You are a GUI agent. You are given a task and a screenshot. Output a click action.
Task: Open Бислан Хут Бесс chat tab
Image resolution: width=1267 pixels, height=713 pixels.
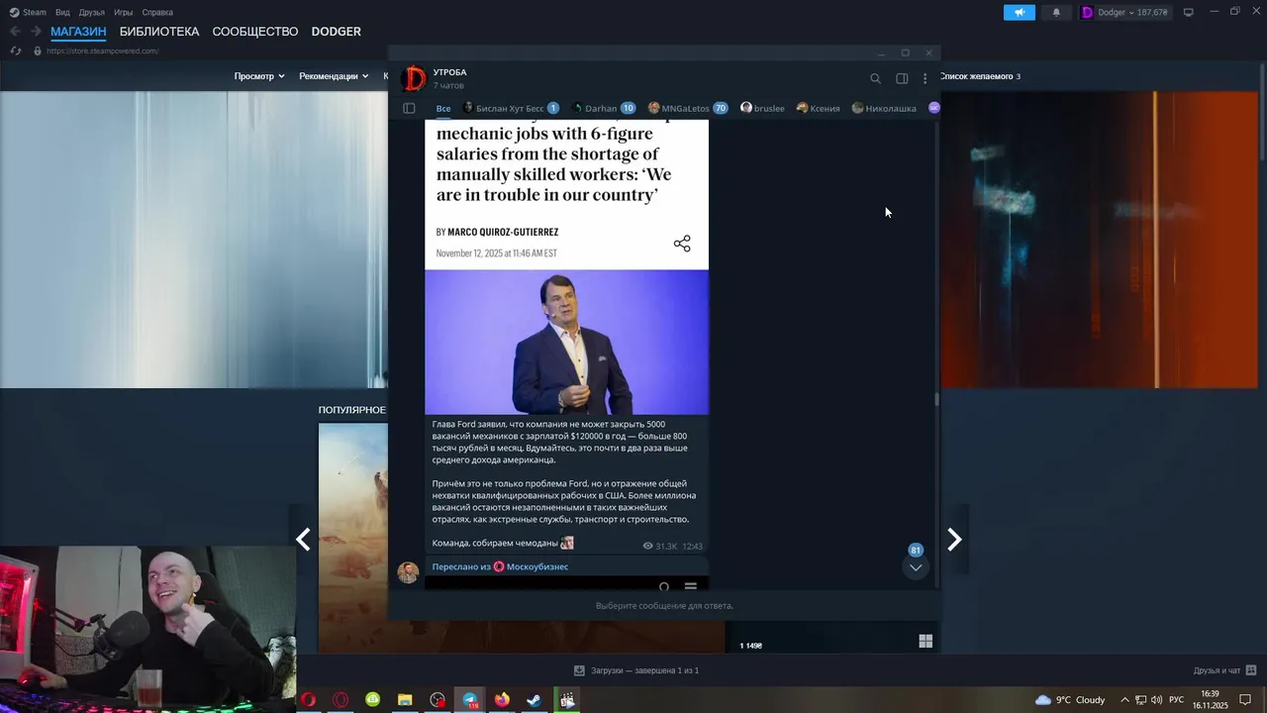point(511,108)
